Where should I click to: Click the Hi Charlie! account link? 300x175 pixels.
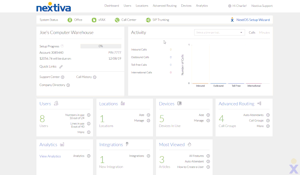240,6
